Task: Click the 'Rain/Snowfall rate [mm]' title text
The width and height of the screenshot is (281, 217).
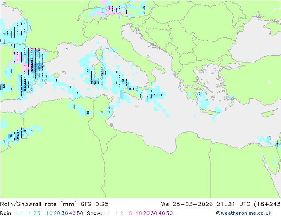Action: tap(39, 204)
